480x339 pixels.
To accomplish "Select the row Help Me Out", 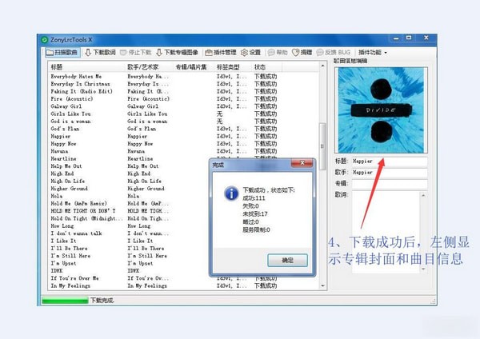I will point(129,166).
